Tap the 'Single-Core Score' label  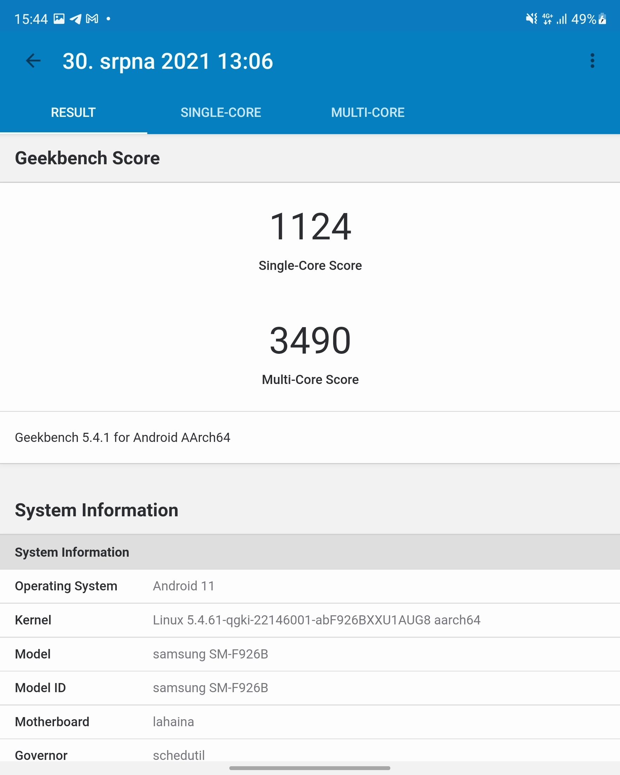click(x=310, y=265)
